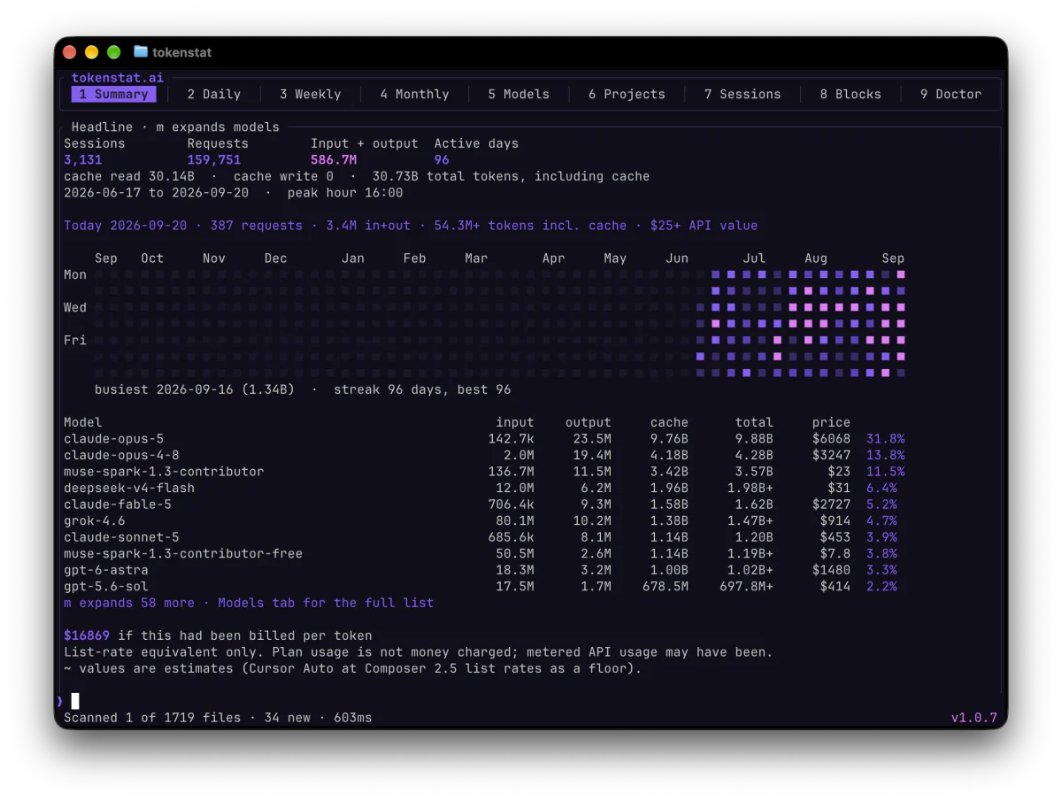Click the last Sep month label in heatmap
The width and height of the screenshot is (1062, 801).
tap(893, 258)
